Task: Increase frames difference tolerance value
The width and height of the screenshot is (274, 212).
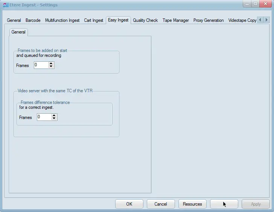Action: pos(54,116)
